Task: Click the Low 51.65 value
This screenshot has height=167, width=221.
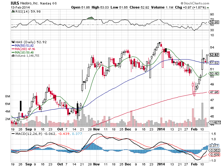Action: [119, 7]
